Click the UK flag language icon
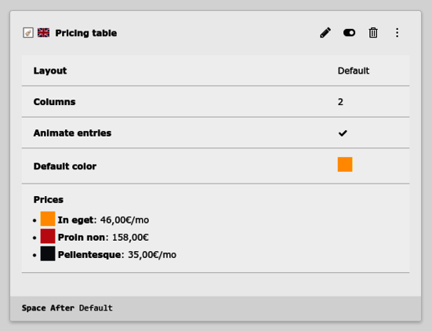 pos(44,33)
